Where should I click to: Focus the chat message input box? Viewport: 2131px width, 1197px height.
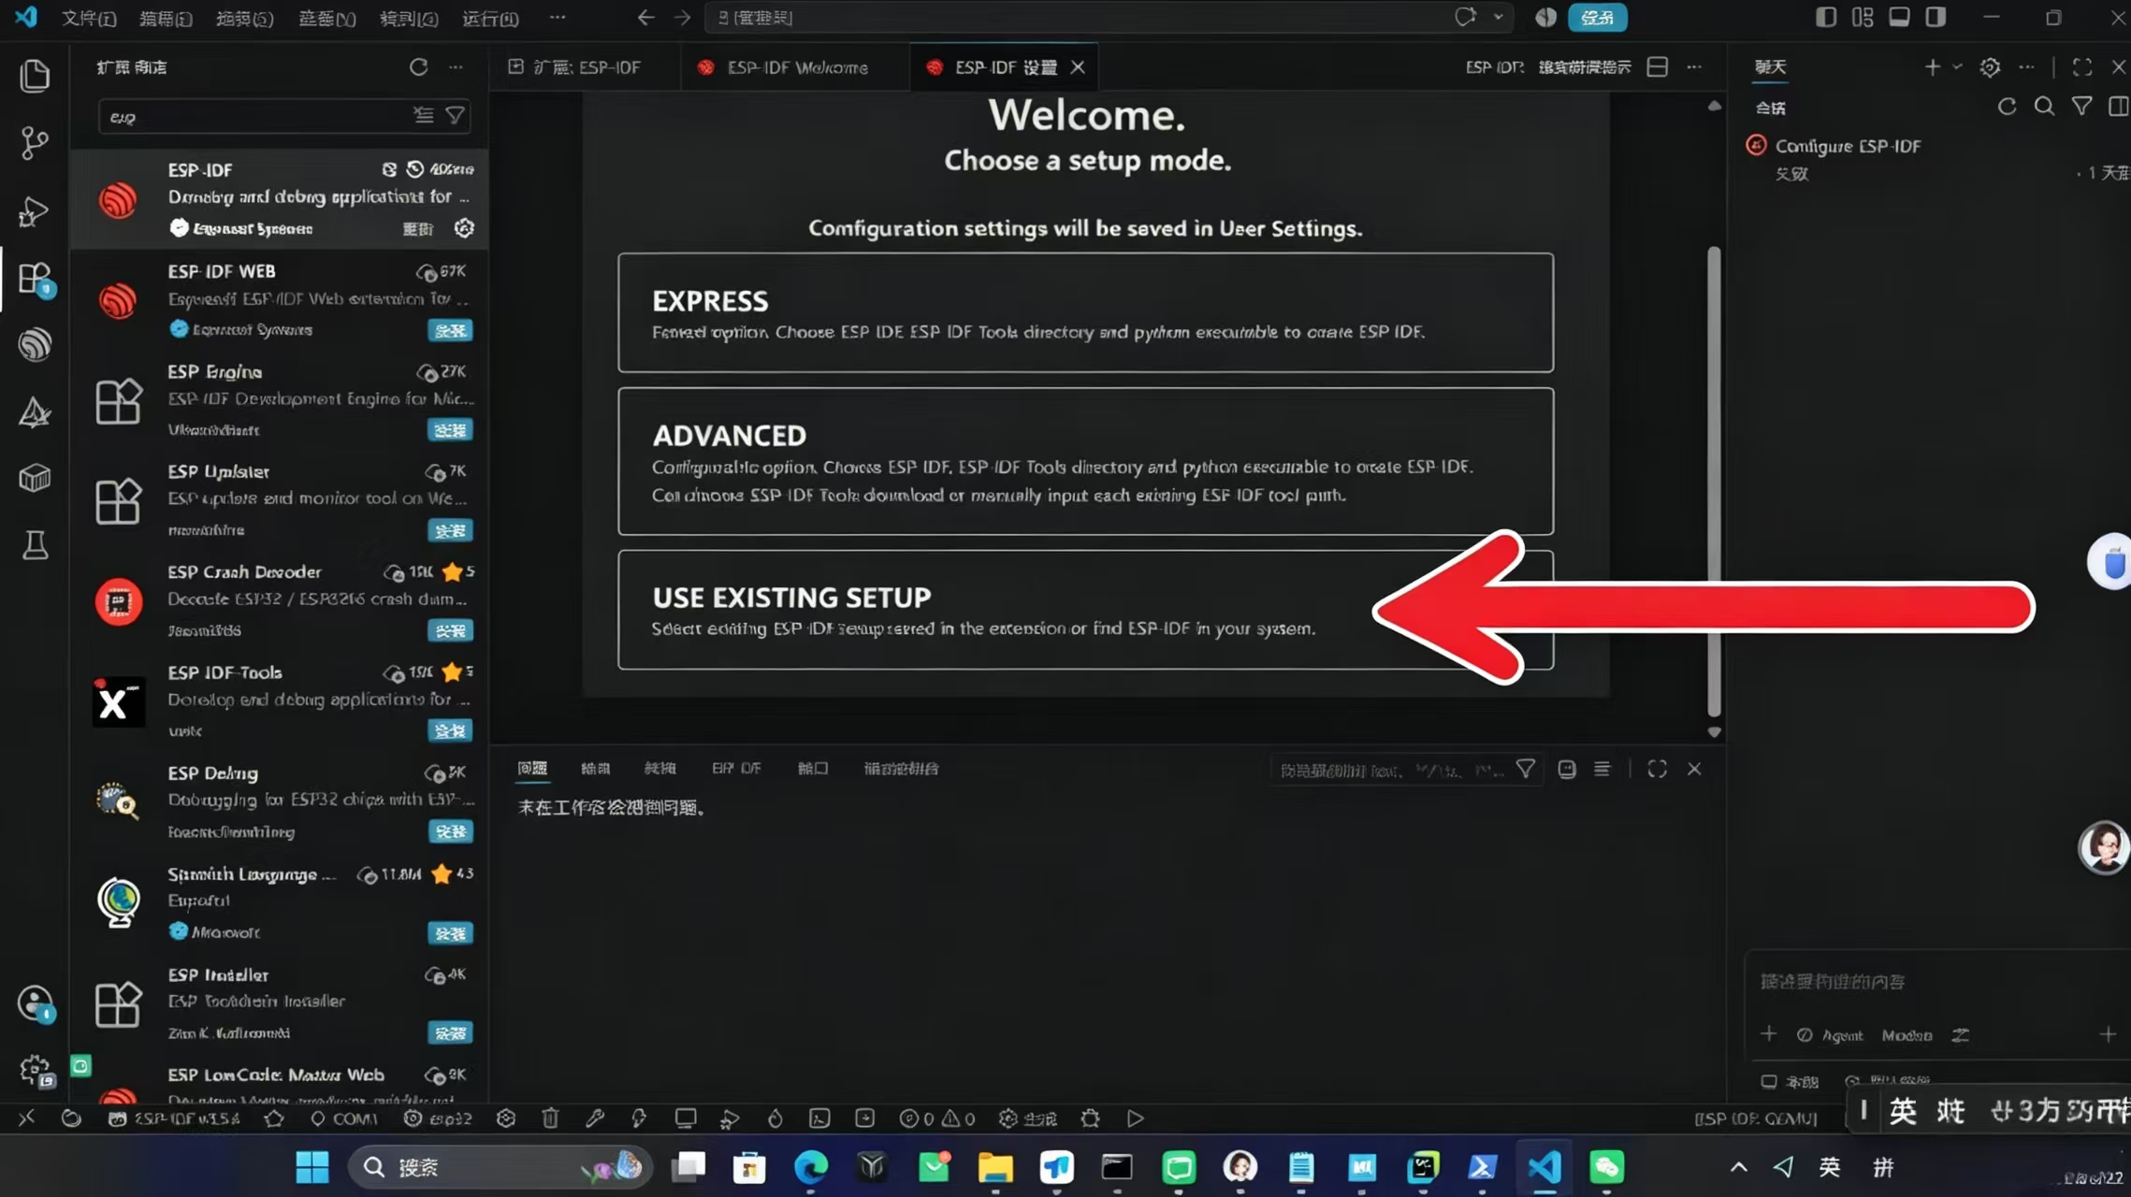click(x=1936, y=982)
